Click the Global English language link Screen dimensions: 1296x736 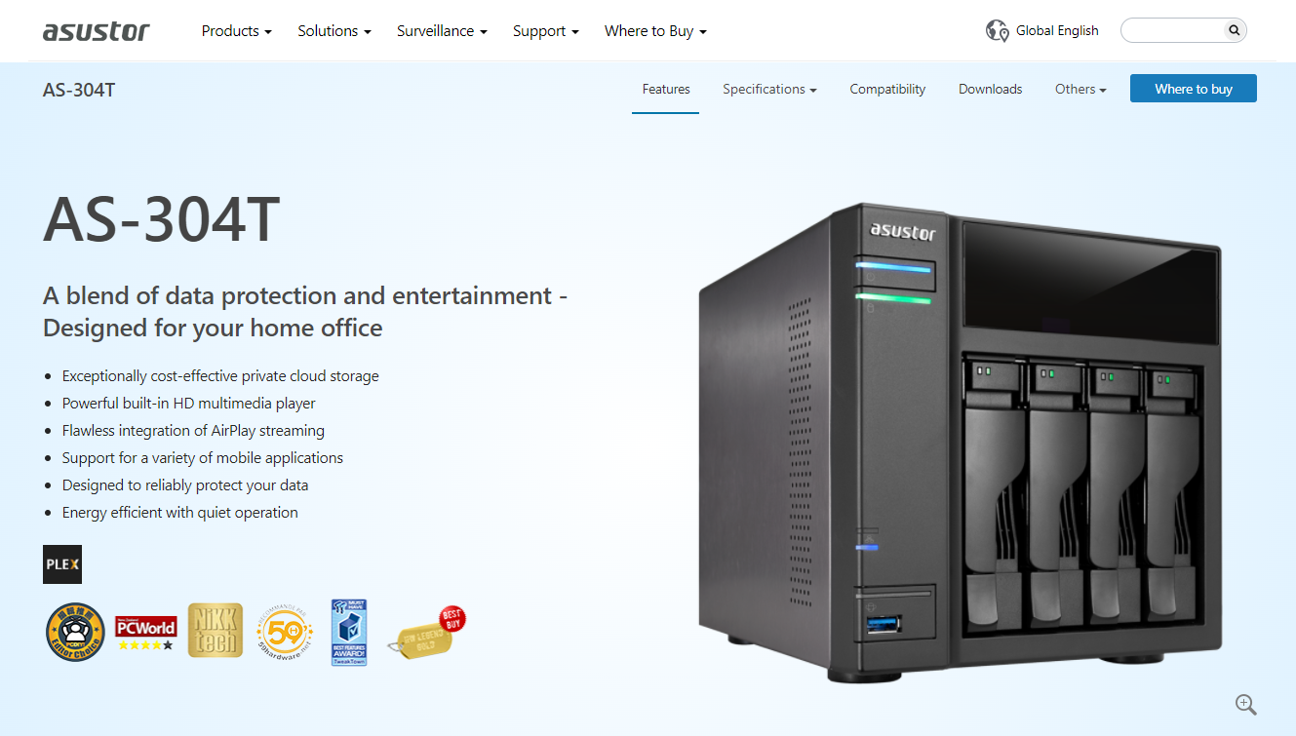(1057, 30)
